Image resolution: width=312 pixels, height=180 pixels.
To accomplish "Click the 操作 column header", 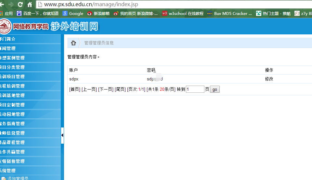I will pos(269,70).
